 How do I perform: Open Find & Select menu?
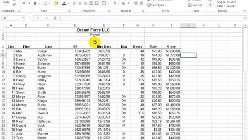point(231,4)
